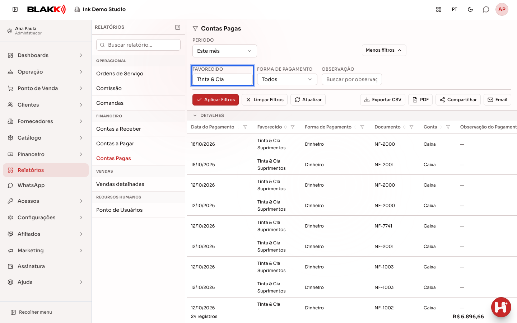Viewport: 517px width, 323px height.
Task: Toggle dark mode moon icon
Action: click(x=470, y=9)
